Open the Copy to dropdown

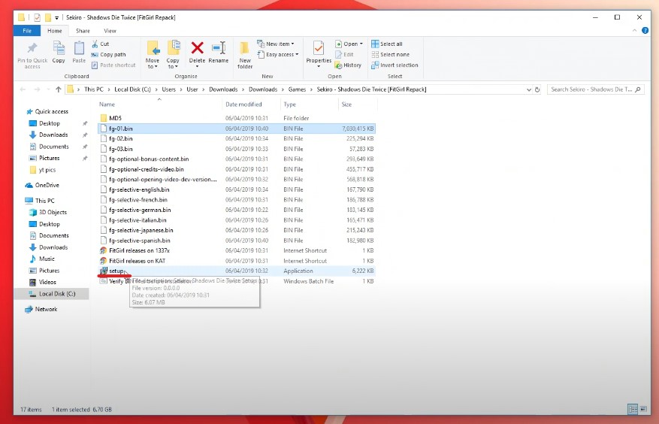(x=173, y=55)
